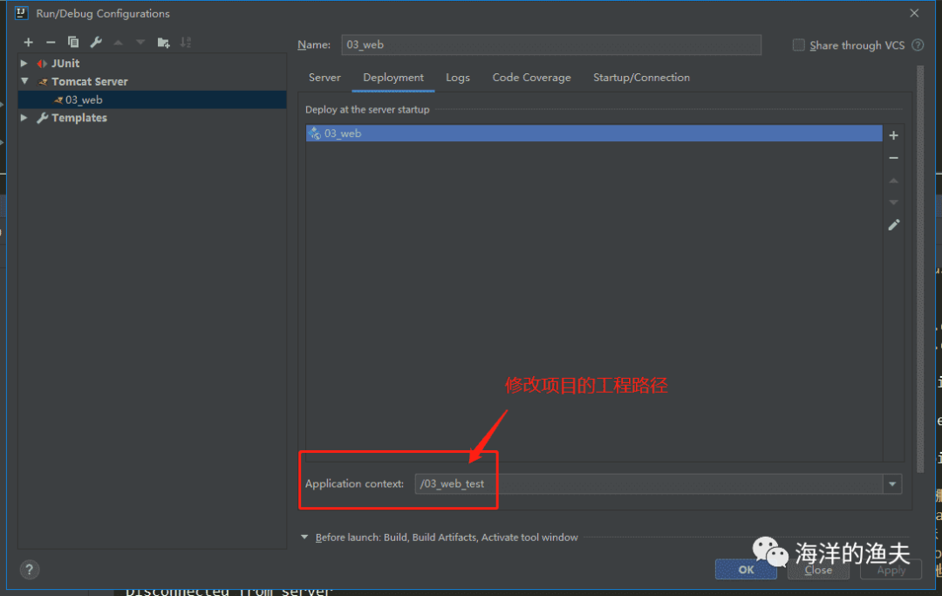Create new folder icon in toolbar
Image resolution: width=942 pixels, height=596 pixels.
163,42
